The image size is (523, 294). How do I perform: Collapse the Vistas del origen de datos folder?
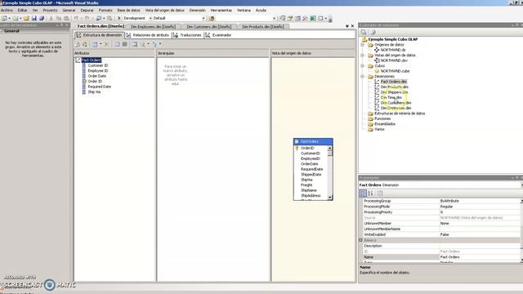click(363, 56)
